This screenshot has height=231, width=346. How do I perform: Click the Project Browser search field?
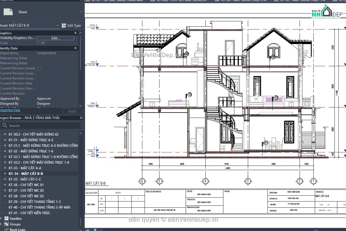(40, 125)
